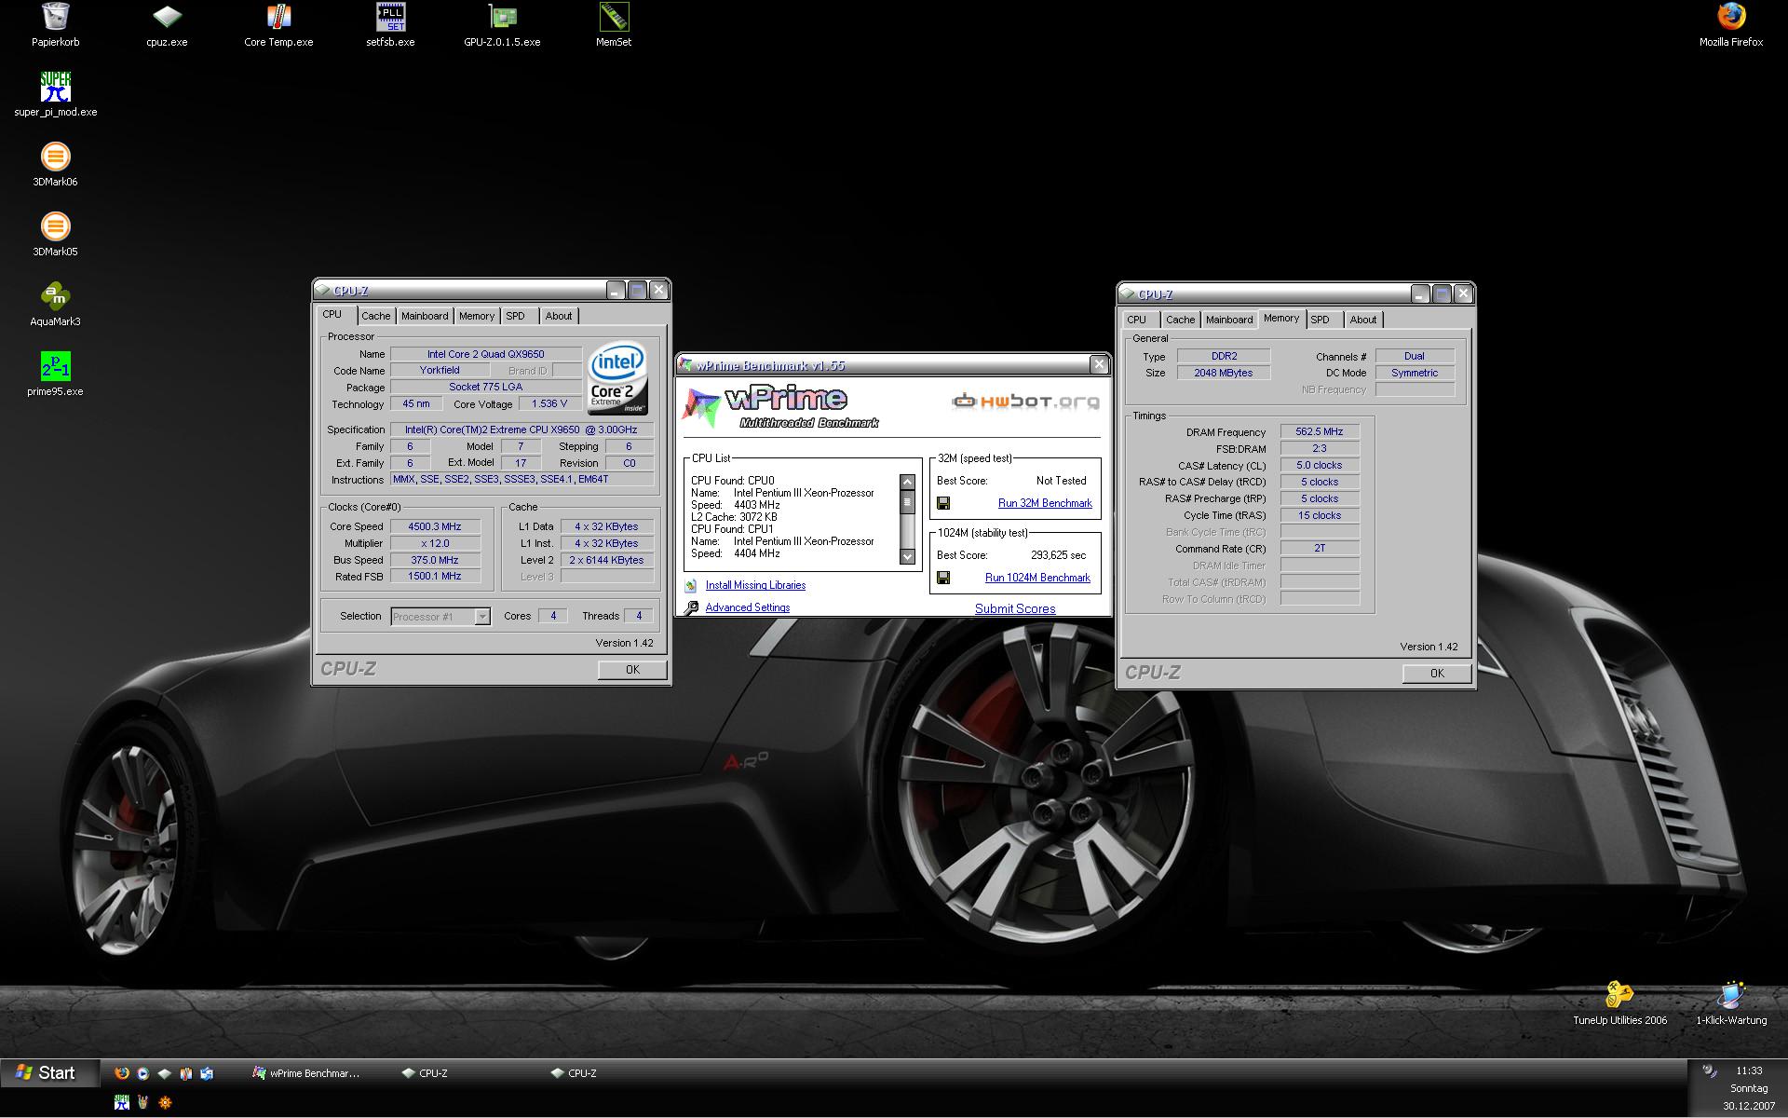This screenshot has height=1118, width=1788.
Task: Click Command Rate value 2T
Action: pyautogui.click(x=1320, y=549)
